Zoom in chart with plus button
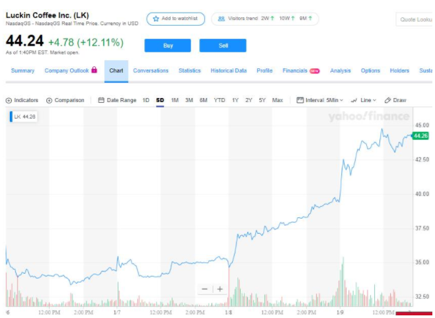This screenshot has width=435, height=318. click(220, 289)
